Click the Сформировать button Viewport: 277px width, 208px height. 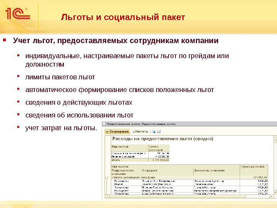click(117, 132)
